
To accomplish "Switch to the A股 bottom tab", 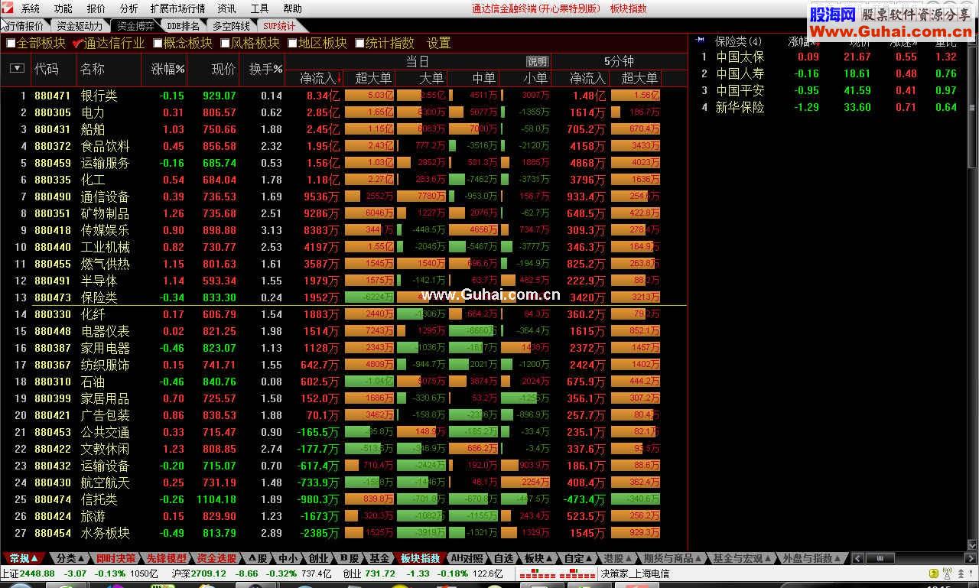I will (259, 559).
